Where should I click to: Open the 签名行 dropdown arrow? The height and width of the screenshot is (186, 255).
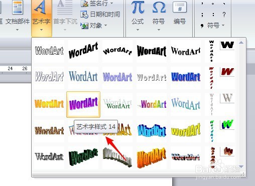click(111, 4)
